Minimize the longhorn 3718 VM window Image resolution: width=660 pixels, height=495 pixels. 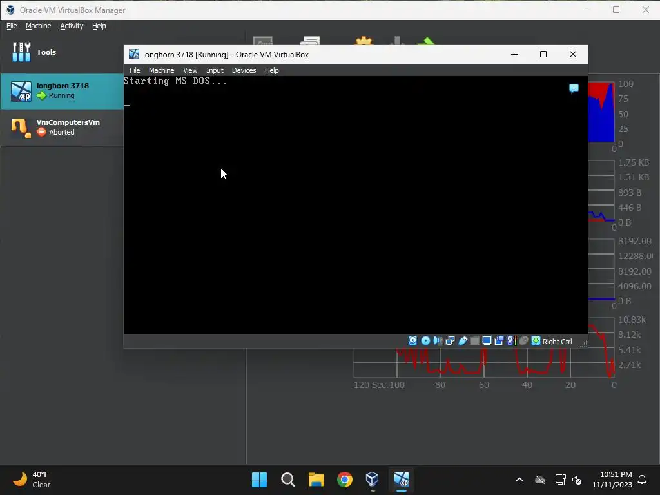(x=514, y=54)
